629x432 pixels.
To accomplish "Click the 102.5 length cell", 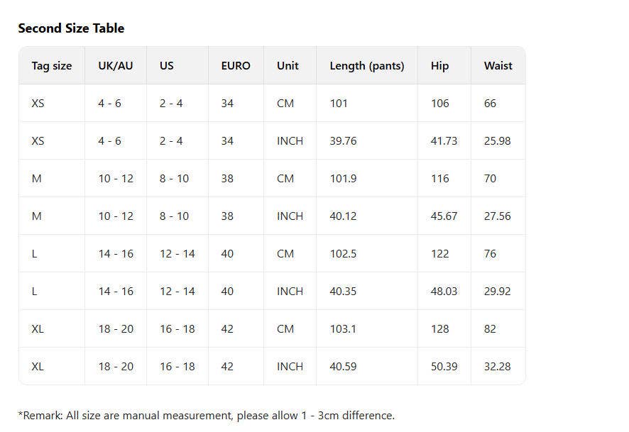I will [x=343, y=254].
